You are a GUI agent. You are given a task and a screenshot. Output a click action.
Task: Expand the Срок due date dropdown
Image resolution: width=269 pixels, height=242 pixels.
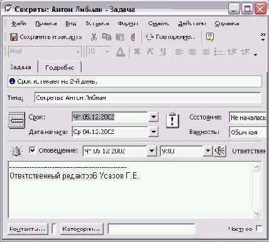[x=153, y=117]
